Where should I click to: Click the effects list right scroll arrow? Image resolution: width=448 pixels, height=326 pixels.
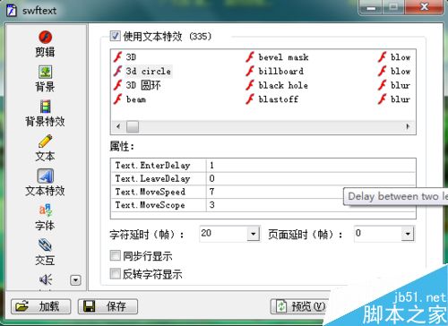click(408, 126)
